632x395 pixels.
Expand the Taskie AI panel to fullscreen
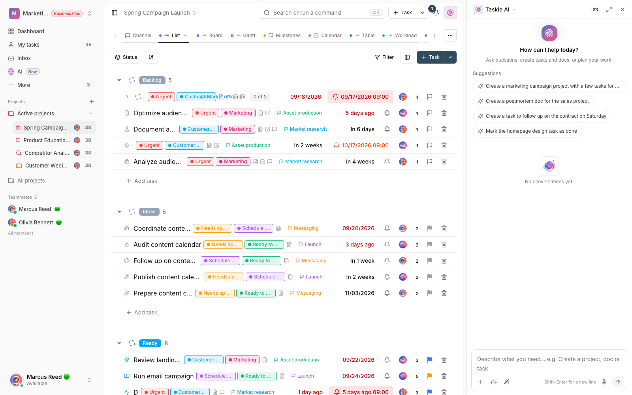click(609, 9)
